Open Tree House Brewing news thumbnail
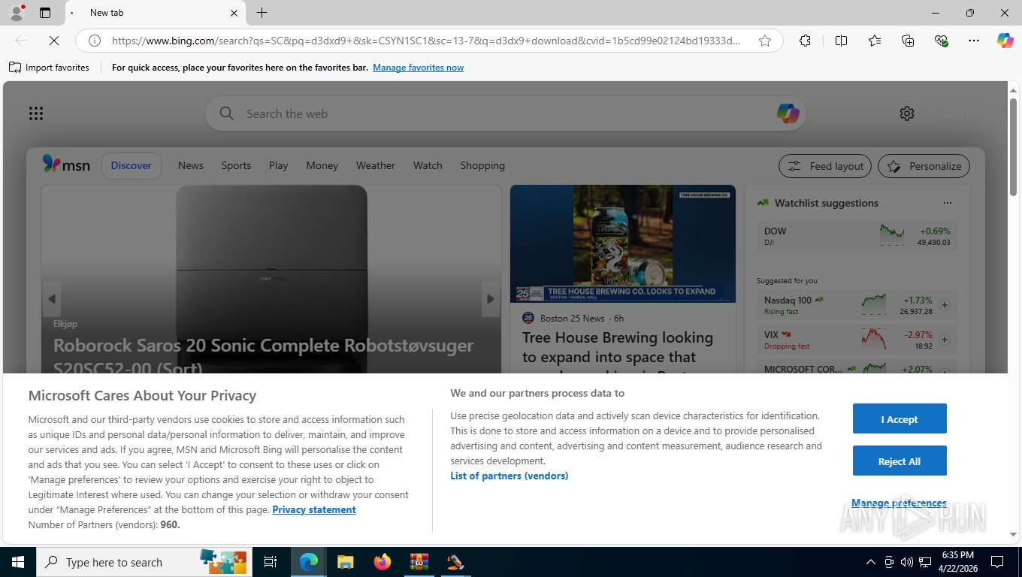Viewport: 1022px width, 577px height. click(x=623, y=244)
